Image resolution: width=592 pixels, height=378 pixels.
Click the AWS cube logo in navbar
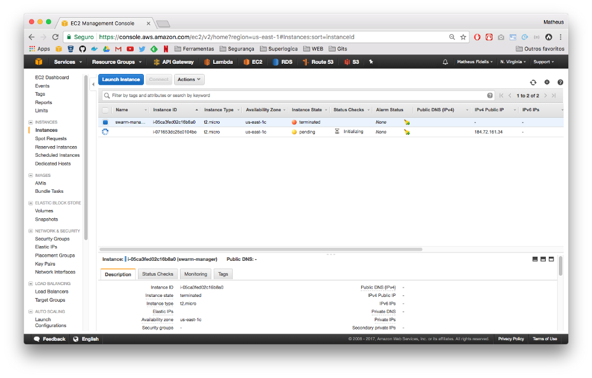click(x=38, y=62)
